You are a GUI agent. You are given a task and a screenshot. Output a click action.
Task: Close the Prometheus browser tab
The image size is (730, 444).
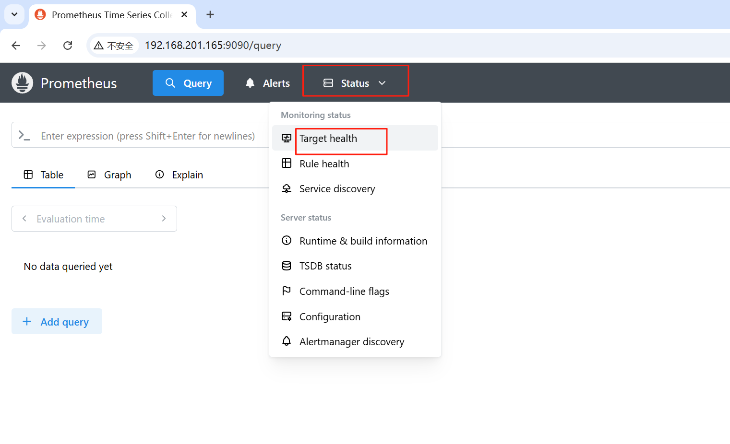[184, 15]
